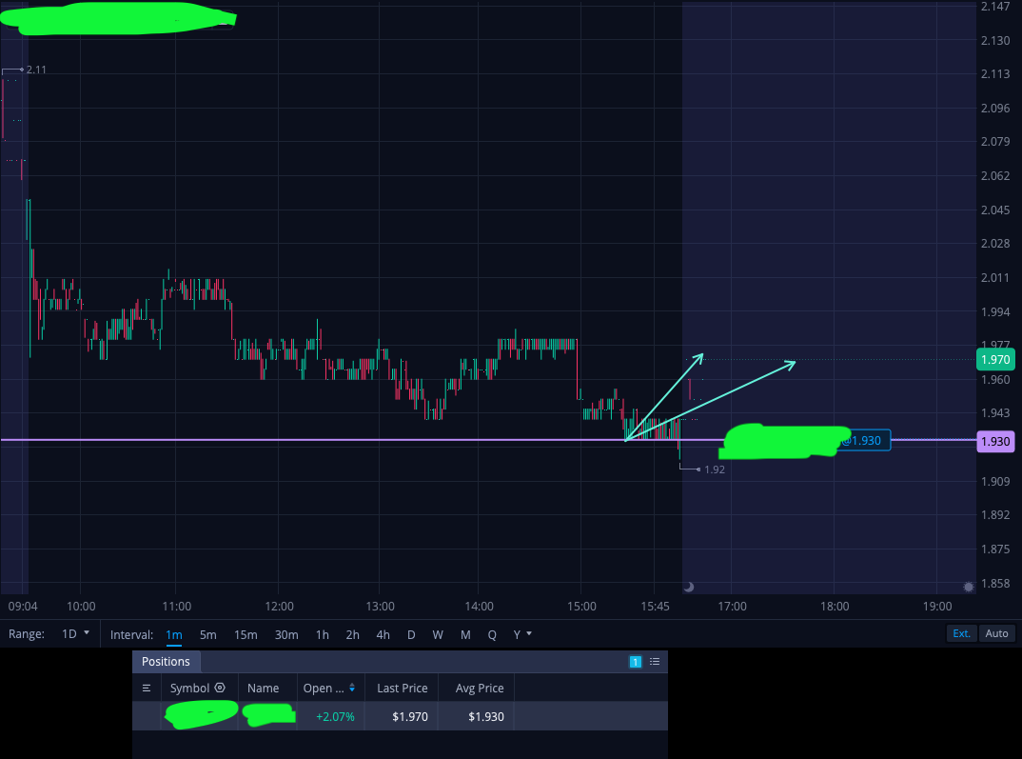Click the Last Price column header

pos(403,688)
